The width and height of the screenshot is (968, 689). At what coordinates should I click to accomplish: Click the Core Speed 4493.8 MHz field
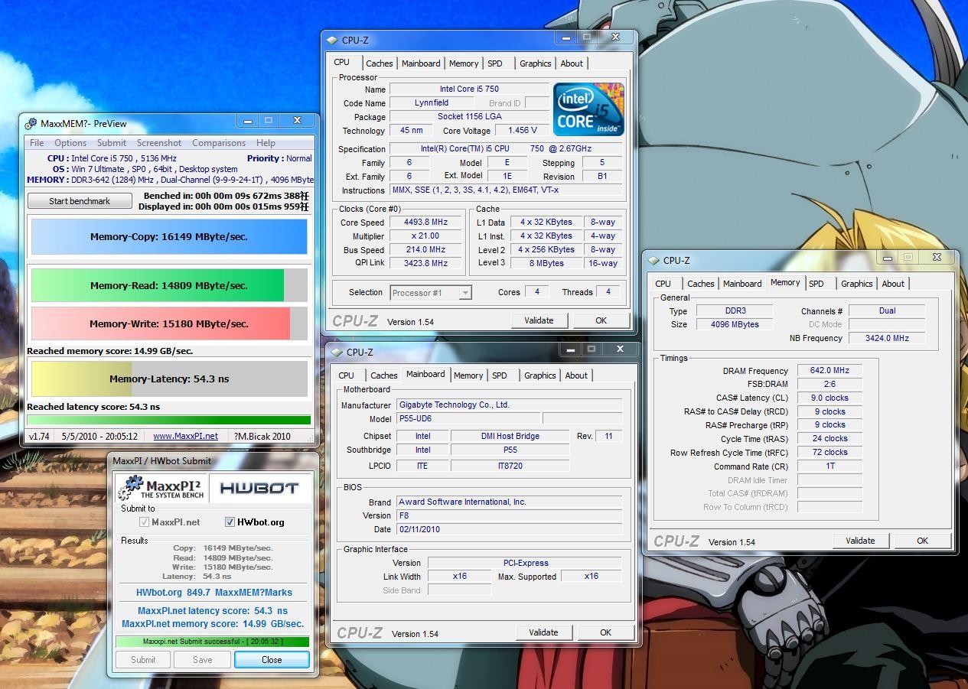click(x=425, y=223)
